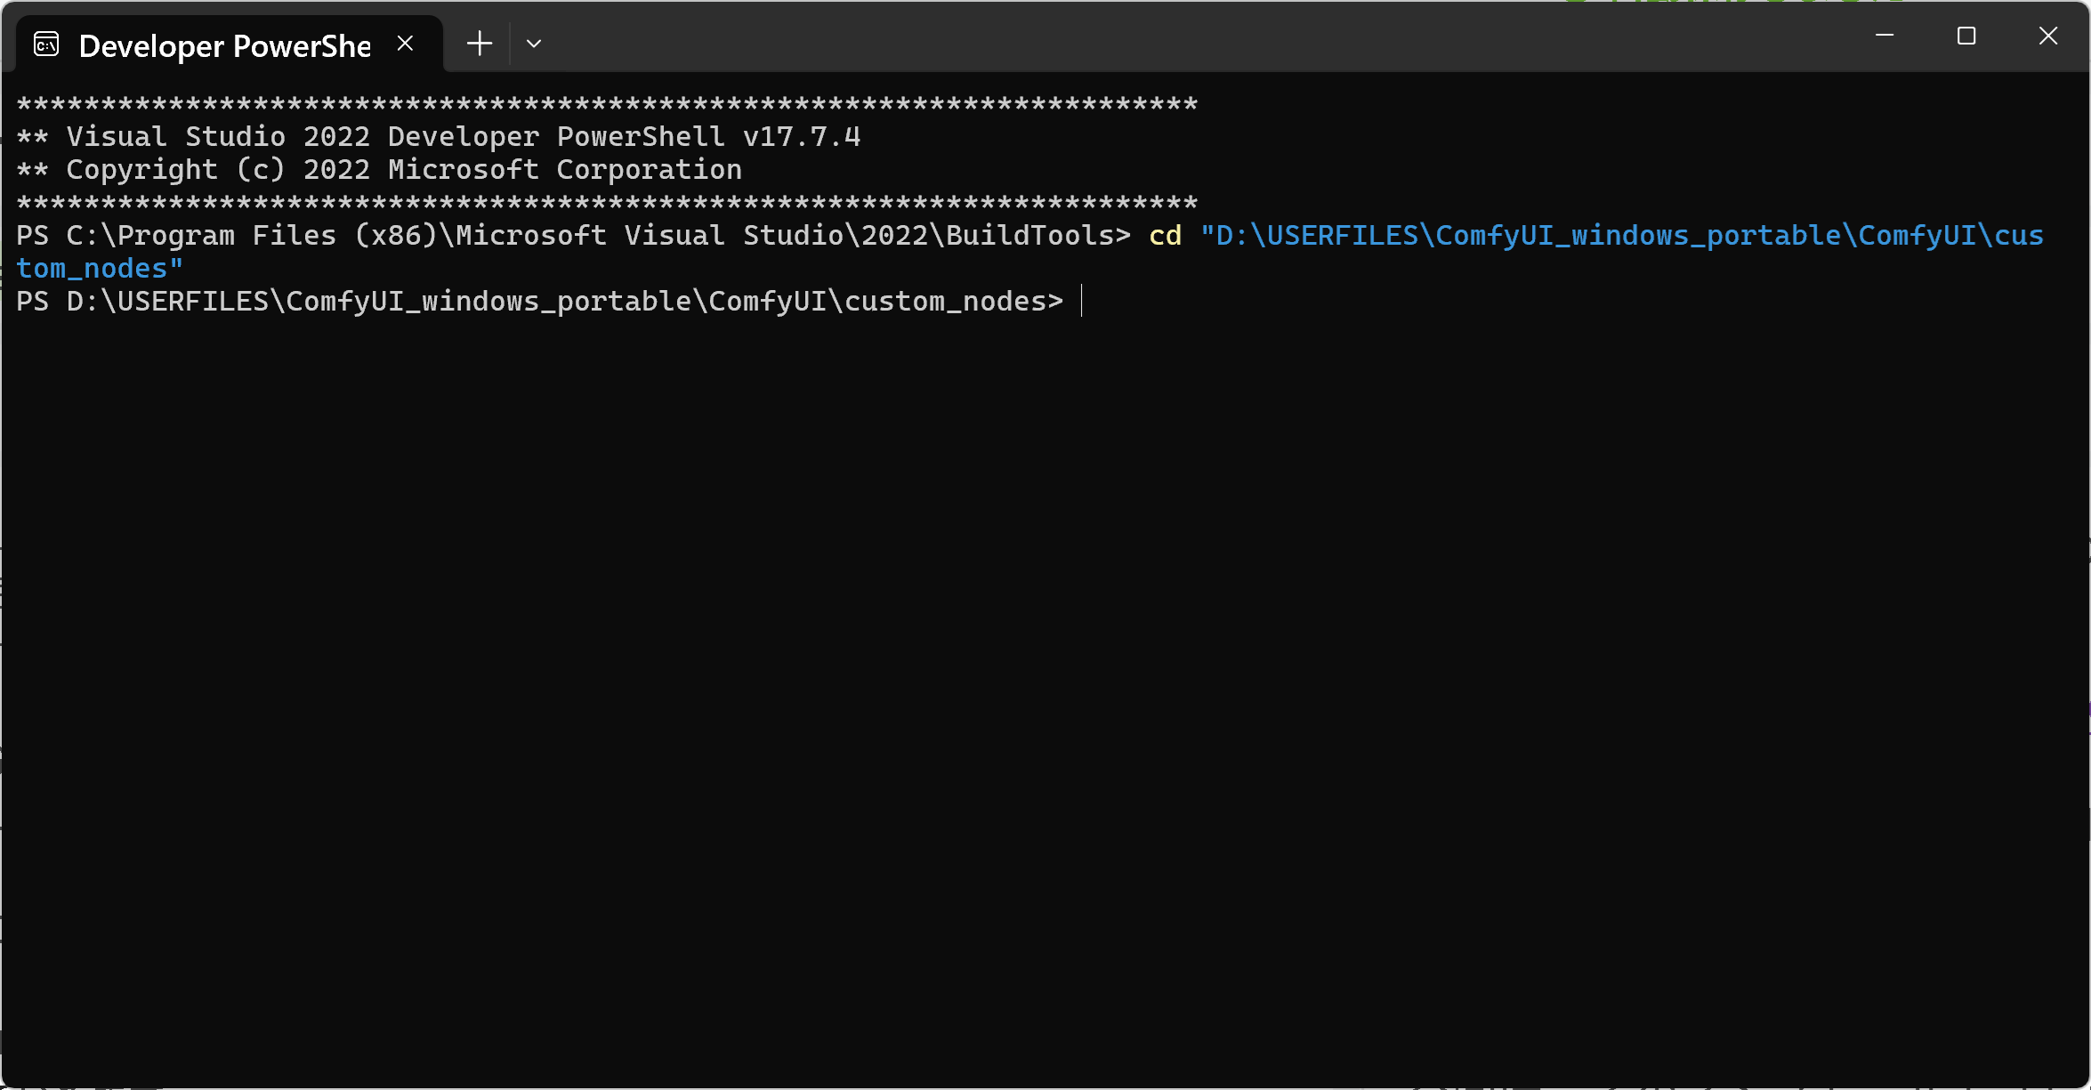Image resolution: width=2091 pixels, height=1090 pixels.
Task: Click the Visual Studio 2022 version banner line
Action: point(439,135)
